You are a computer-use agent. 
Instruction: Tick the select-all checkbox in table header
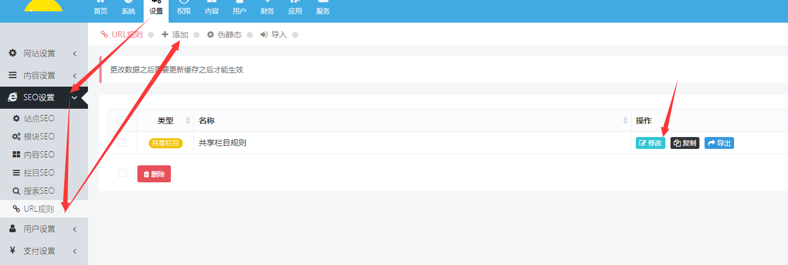(122, 121)
